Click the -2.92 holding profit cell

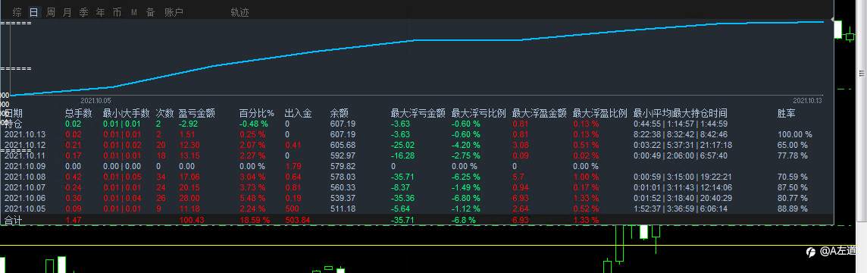tap(188, 124)
